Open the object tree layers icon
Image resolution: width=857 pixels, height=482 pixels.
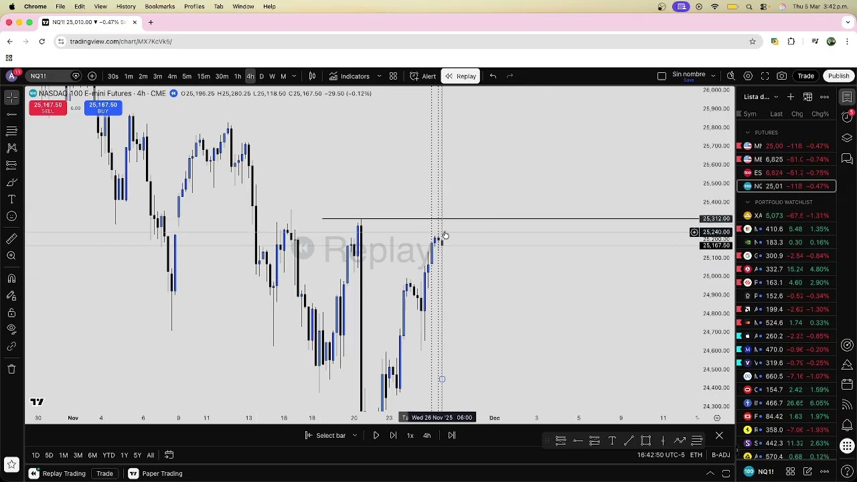coord(847,138)
